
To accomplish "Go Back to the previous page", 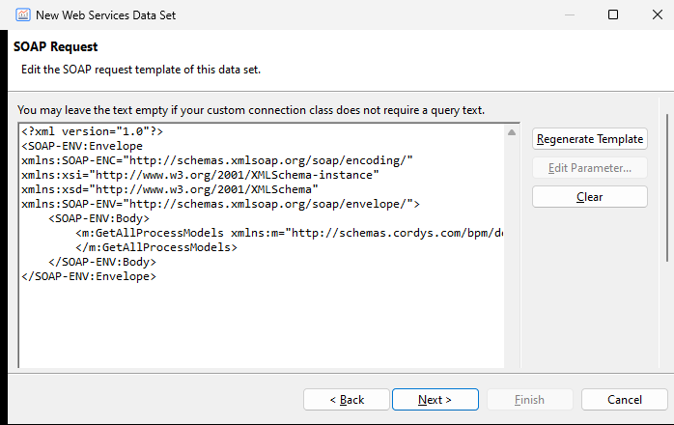I will [x=347, y=400].
